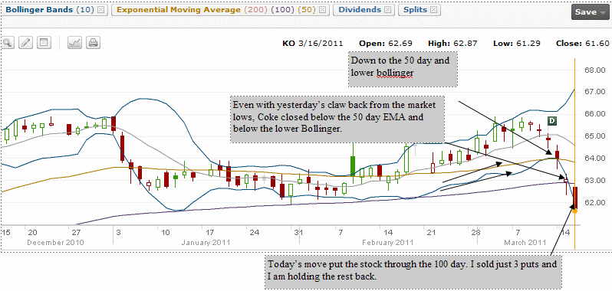
Task: Open the notes panel icon
Action: [44, 42]
